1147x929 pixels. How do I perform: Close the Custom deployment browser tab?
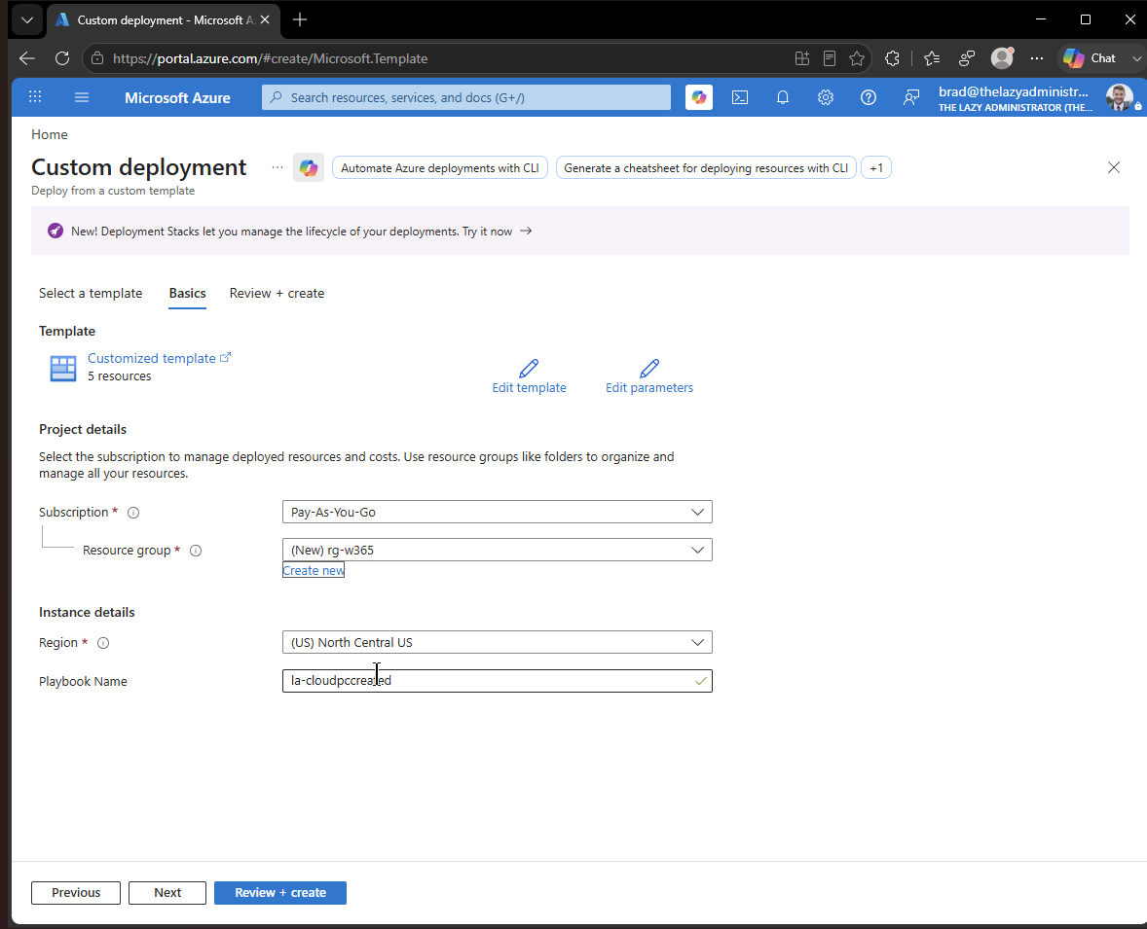pyautogui.click(x=265, y=19)
